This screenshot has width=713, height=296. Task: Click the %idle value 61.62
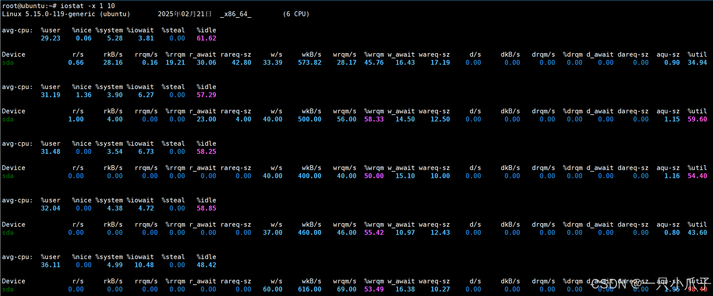[x=206, y=38]
